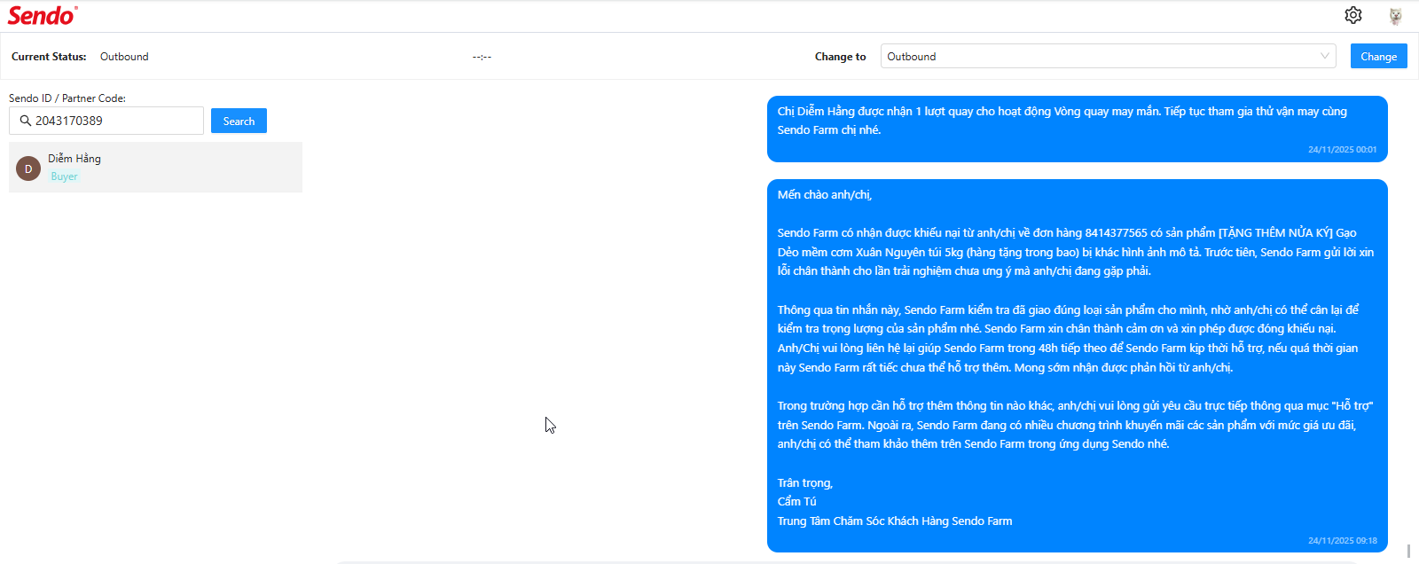This screenshot has height=564, width=1419.
Task: Focus the Sendo ID / Partner Code input
Action: (115, 121)
